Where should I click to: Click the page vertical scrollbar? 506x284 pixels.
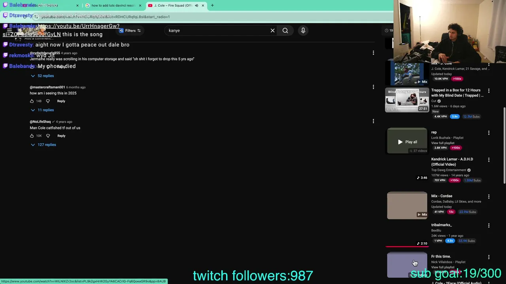coord(504,146)
